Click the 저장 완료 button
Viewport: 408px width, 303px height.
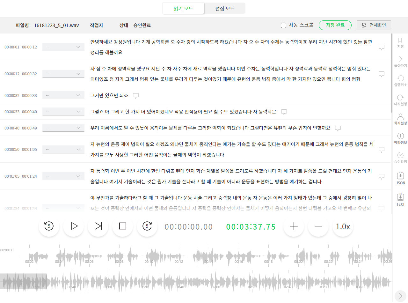coord(335,25)
